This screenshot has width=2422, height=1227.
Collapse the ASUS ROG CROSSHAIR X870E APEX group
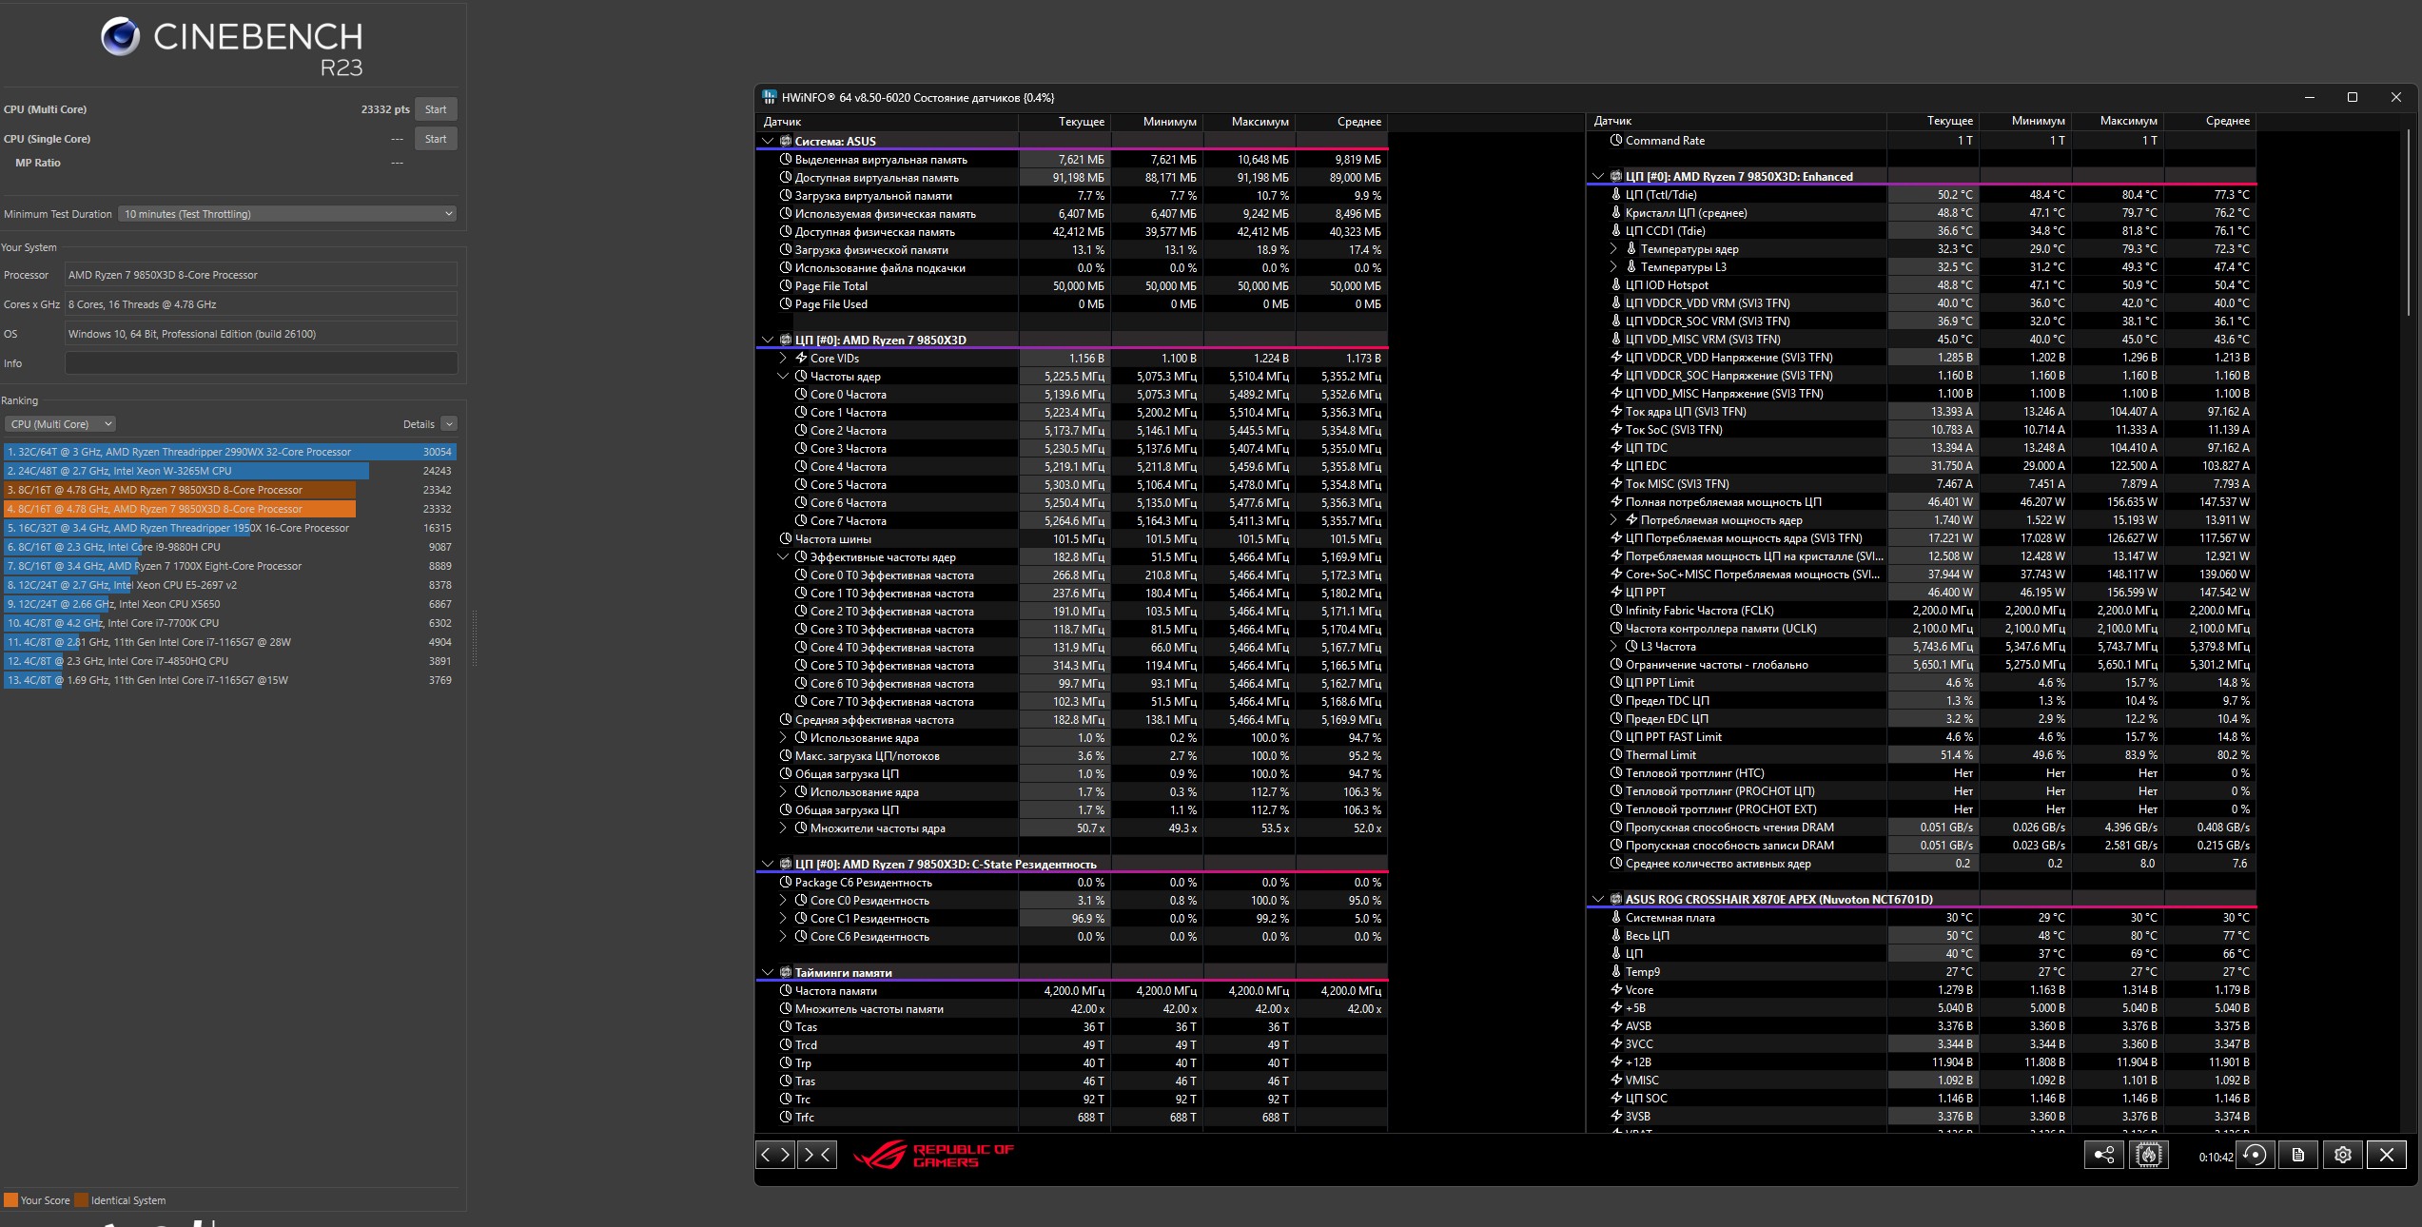(1598, 900)
